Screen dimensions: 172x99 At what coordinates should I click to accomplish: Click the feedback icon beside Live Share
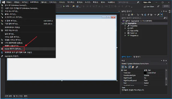pyautogui.click(x=158, y=6)
